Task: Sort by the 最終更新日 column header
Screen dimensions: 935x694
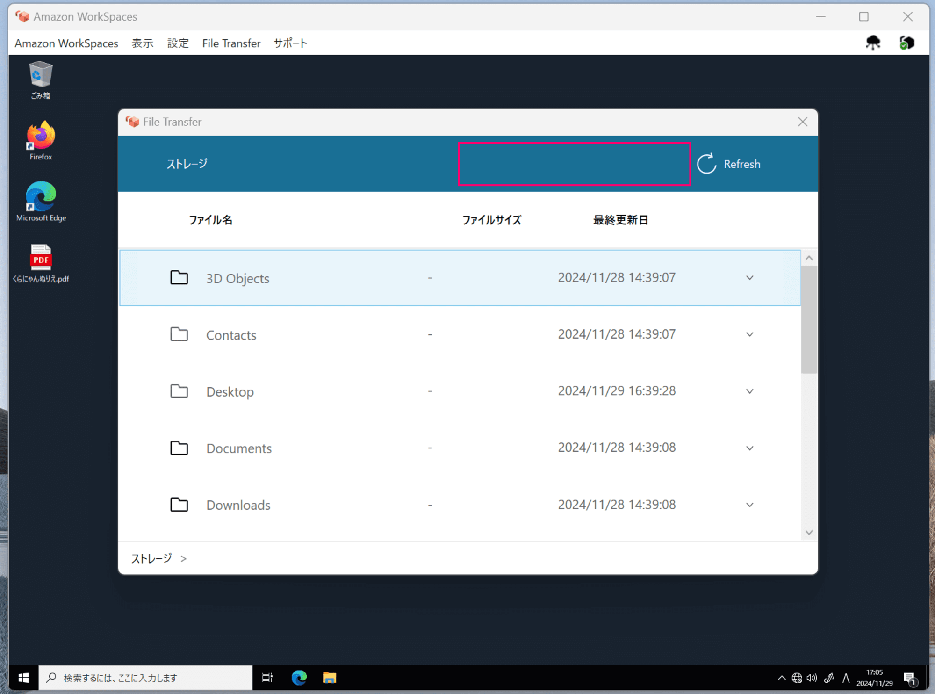Action: click(620, 220)
